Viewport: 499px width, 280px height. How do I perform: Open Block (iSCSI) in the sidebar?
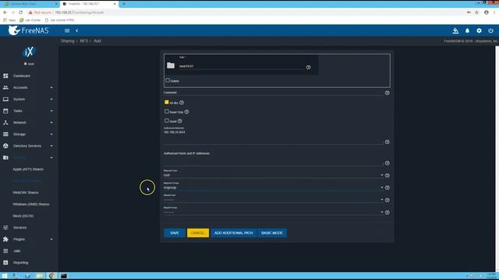pos(23,216)
